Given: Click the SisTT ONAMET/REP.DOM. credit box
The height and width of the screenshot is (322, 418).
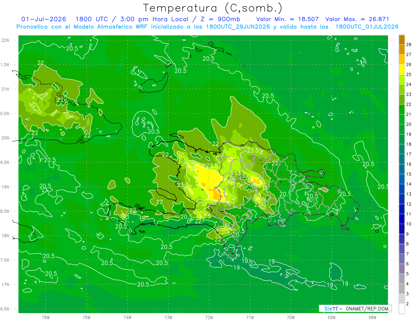Looking at the screenshot, I should tap(355, 308).
